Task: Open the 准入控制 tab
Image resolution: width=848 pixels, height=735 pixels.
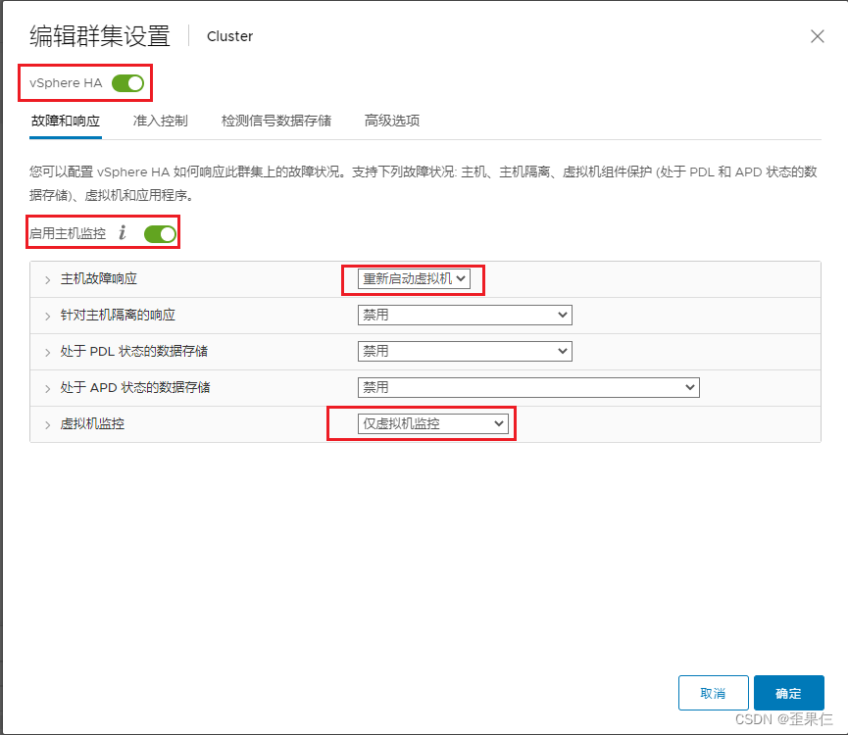Action: pos(161,121)
